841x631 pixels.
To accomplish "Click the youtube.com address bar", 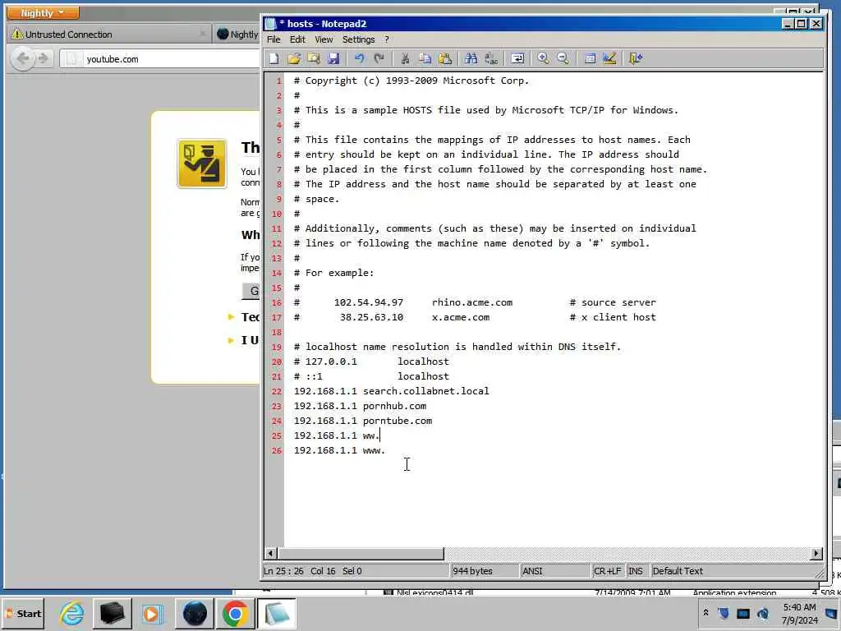I will coord(161,59).
